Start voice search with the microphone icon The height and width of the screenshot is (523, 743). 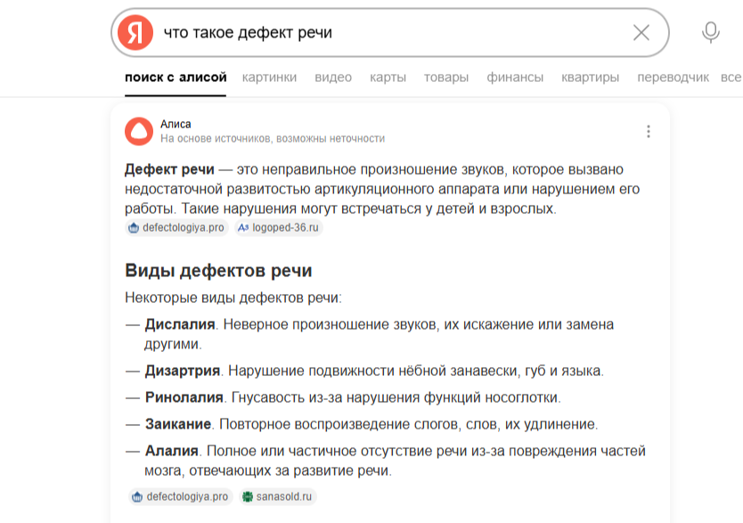[710, 32]
